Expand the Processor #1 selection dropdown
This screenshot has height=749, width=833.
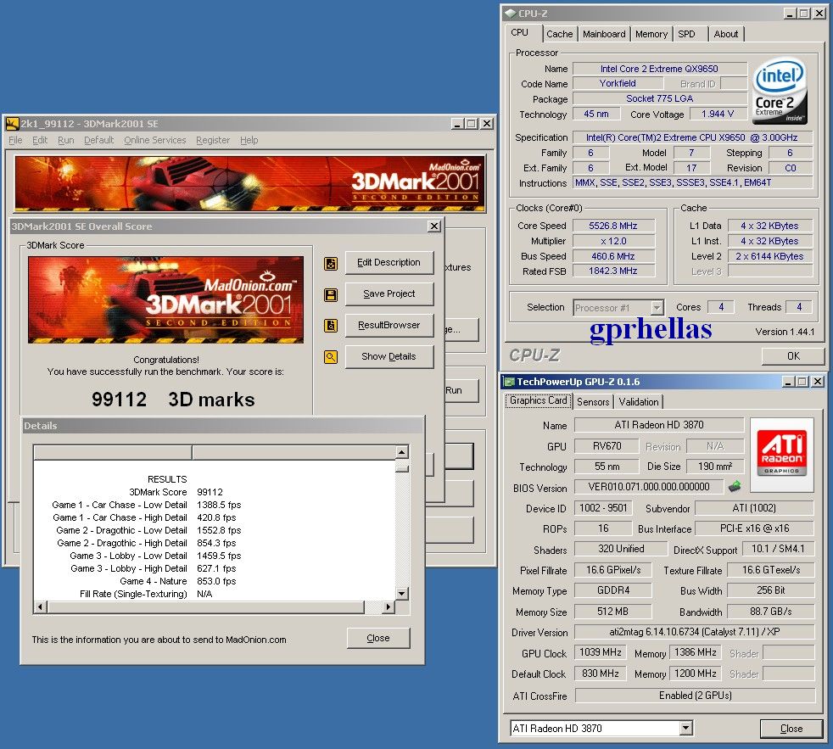click(657, 308)
